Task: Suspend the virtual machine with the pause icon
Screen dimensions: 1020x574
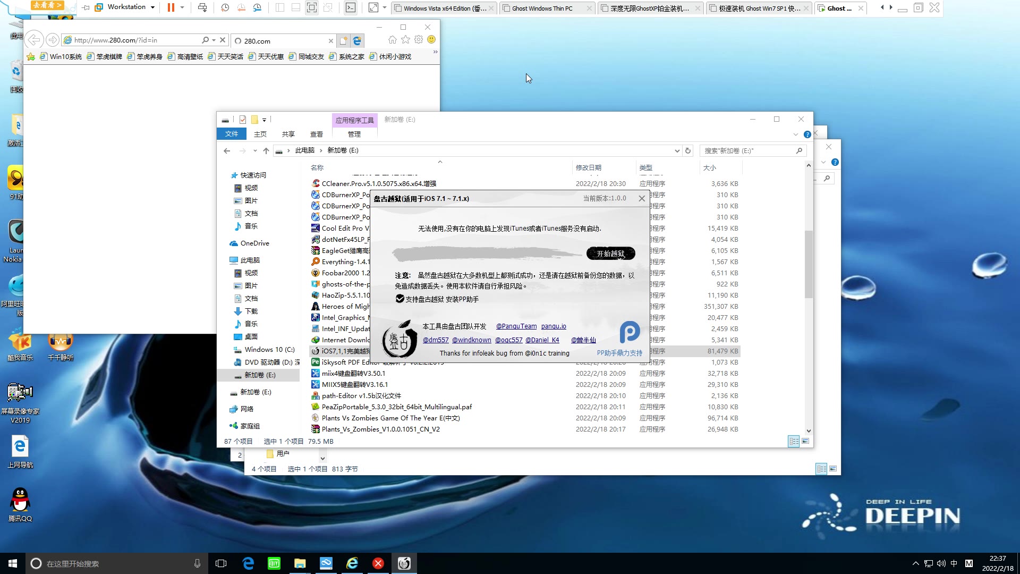Action: (x=171, y=7)
